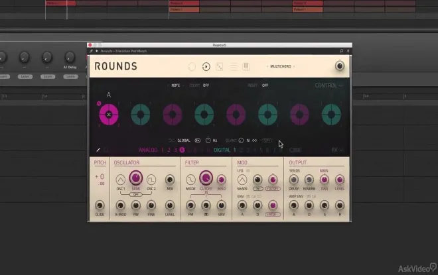Viewport: 438px width, 275px height.
Task: Click the PW knob in OSCILLATOR section
Action: pyautogui.click(x=136, y=205)
